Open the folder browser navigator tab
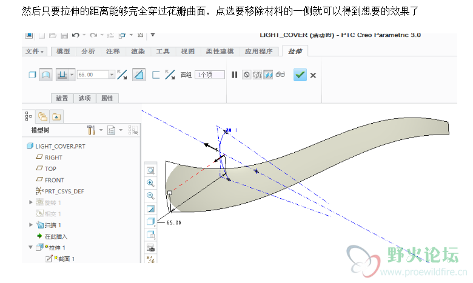 click(x=42, y=116)
